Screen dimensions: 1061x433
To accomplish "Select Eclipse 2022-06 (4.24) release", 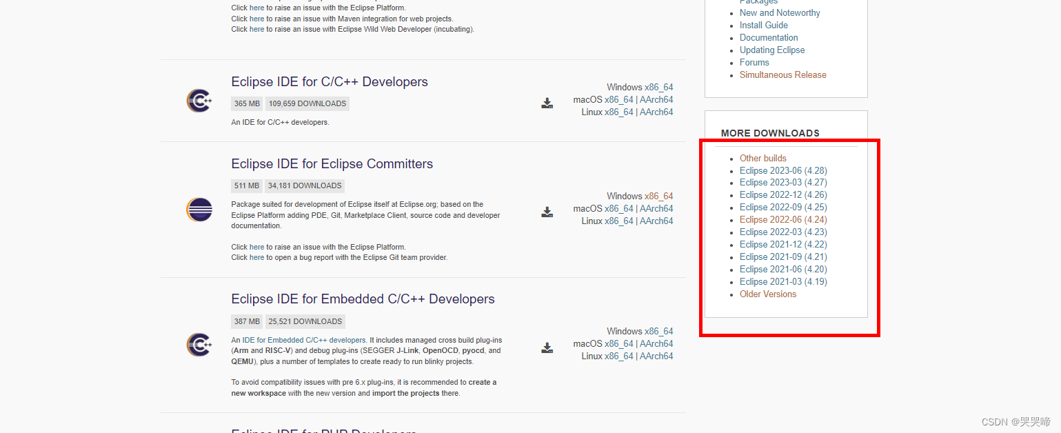I will (783, 220).
